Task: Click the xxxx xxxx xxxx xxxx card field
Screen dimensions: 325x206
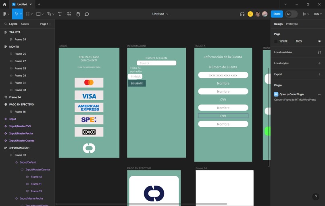Action: pyautogui.click(x=223, y=75)
